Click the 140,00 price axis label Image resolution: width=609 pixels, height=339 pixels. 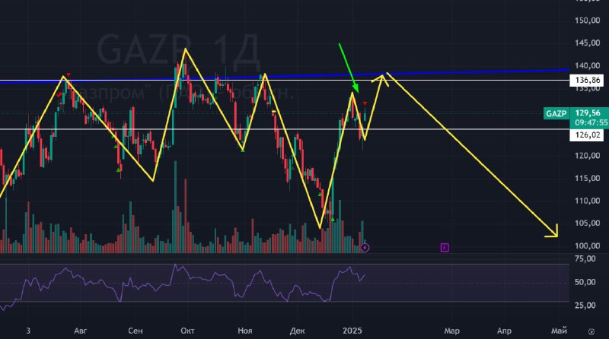point(587,65)
